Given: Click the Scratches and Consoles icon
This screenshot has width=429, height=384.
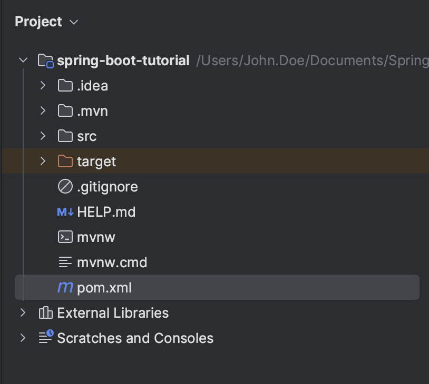Looking at the screenshot, I should [x=45, y=338].
